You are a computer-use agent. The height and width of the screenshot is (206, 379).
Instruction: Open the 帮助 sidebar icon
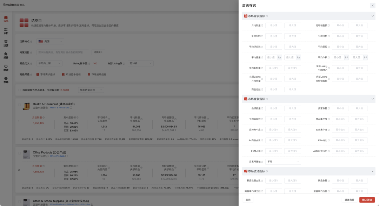tap(6, 80)
